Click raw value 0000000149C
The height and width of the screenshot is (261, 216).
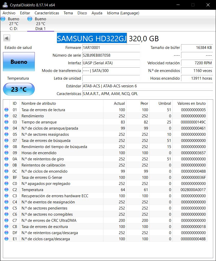tap(193, 122)
